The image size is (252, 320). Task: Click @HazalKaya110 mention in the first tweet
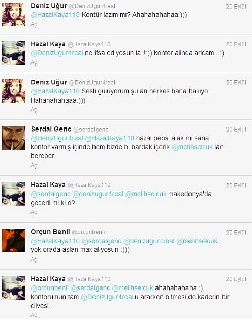(x=55, y=15)
